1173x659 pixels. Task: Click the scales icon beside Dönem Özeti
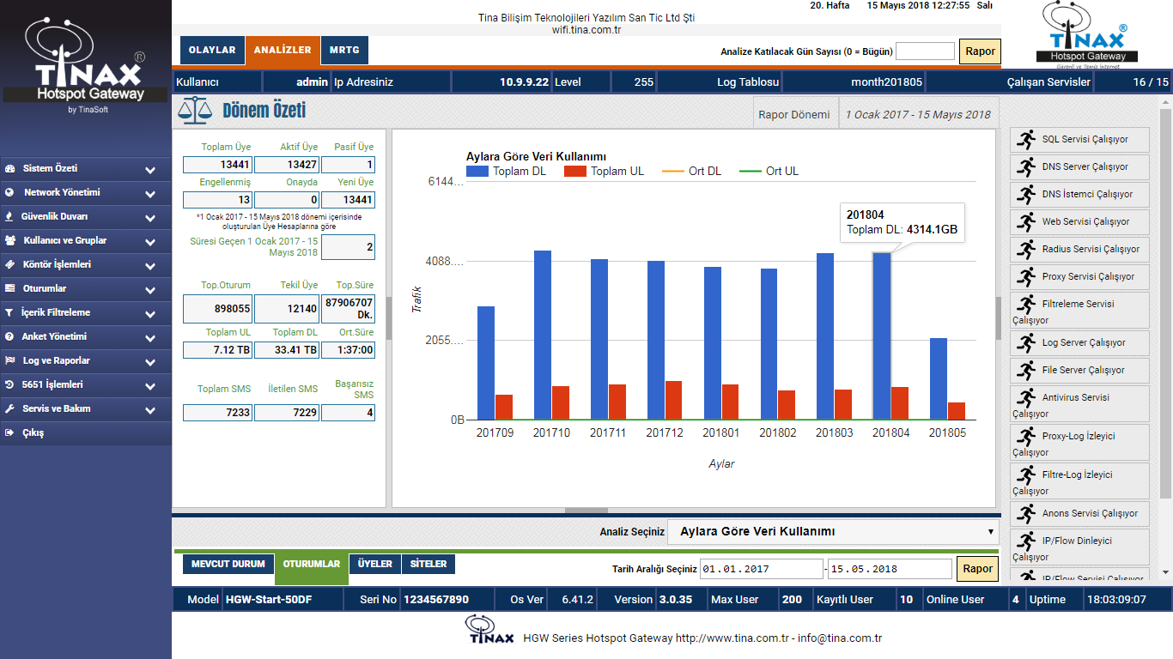(194, 112)
